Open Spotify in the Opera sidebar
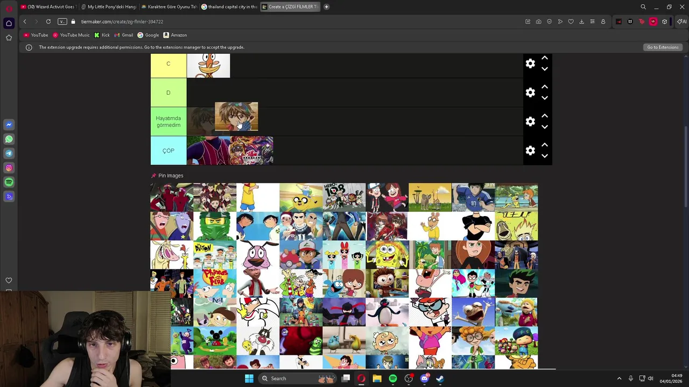This screenshot has width=689, height=387. click(x=9, y=182)
